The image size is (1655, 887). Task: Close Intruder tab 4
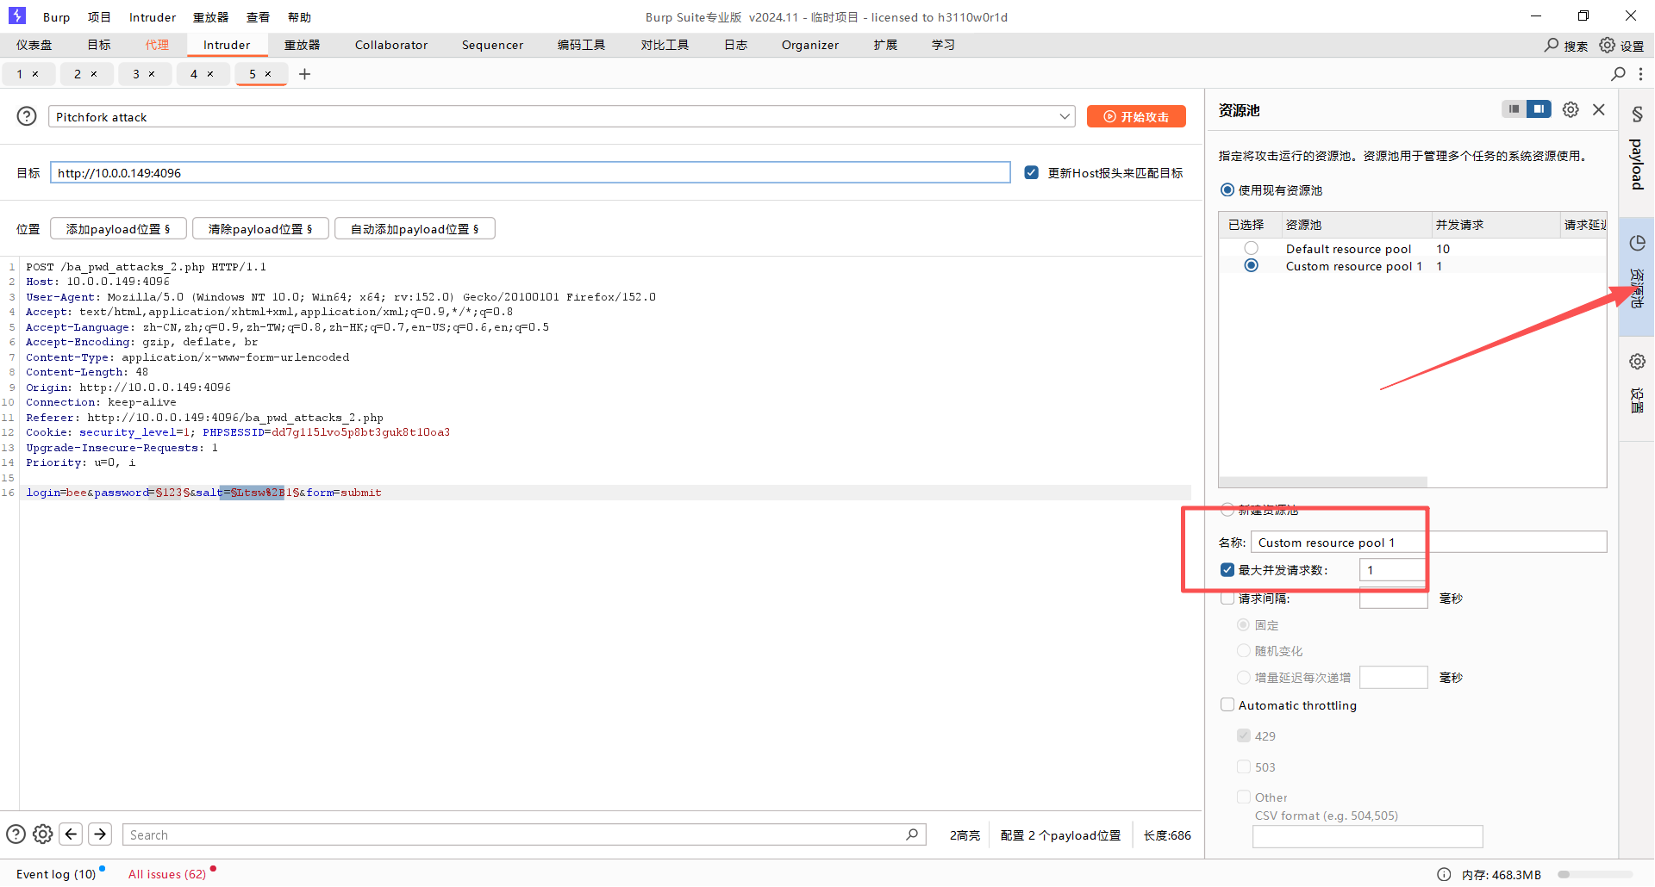tap(210, 74)
